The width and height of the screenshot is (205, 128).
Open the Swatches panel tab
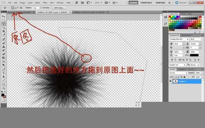click(174, 14)
